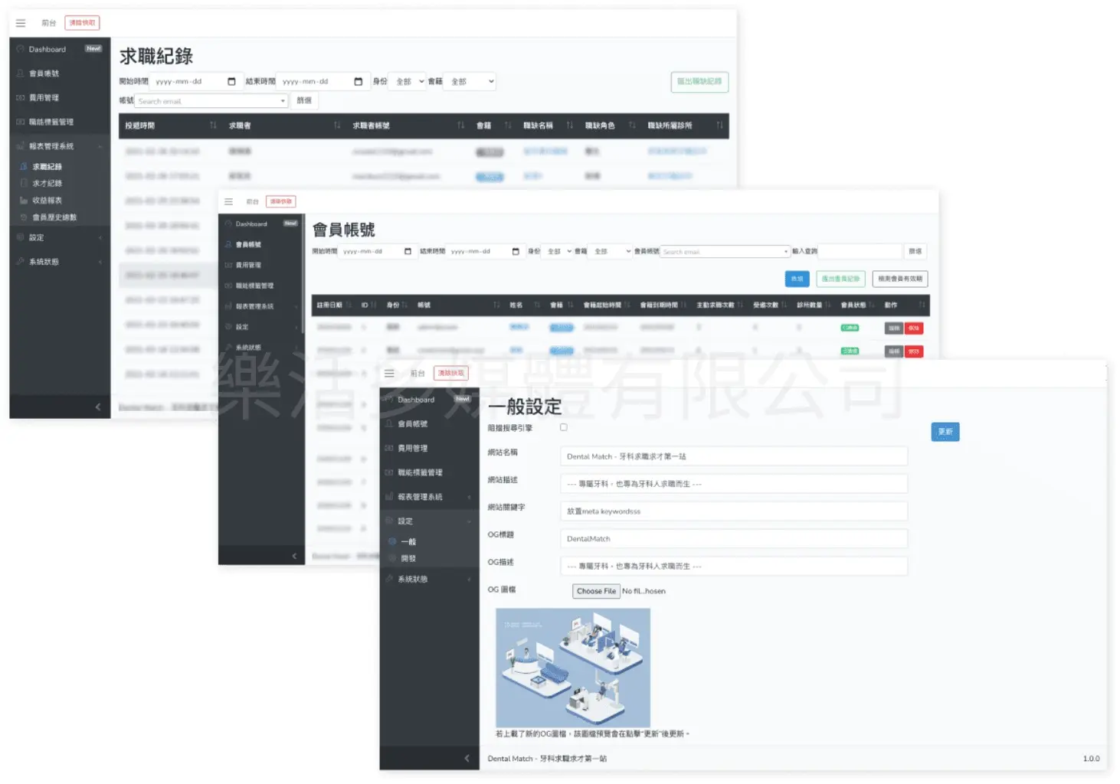Viewport: 1120px width, 784px height.
Task: Open 收益報表 in the first sidebar
Action: point(47,201)
